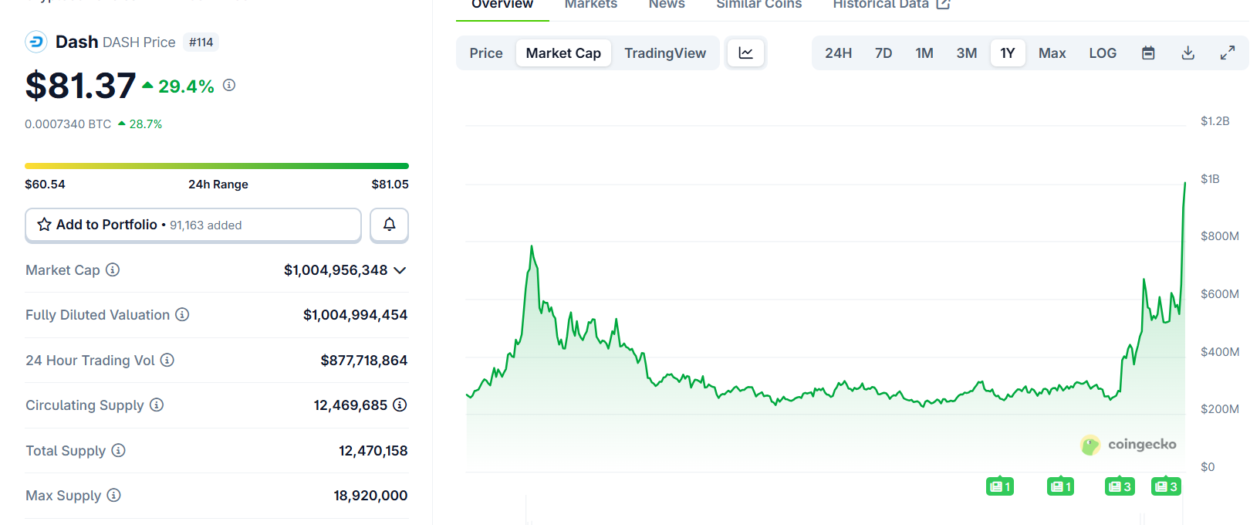Viewport: 1250px width, 525px height.
Task: Select the 7D time range
Action: point(883,53)
